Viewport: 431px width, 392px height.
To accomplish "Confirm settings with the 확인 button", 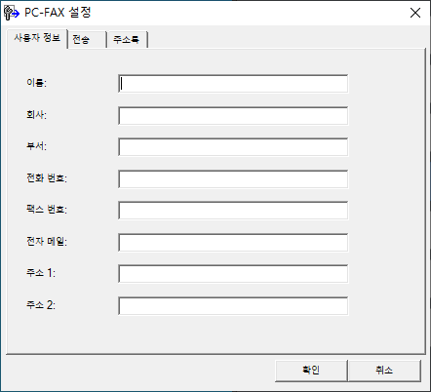I will (311, 371).
